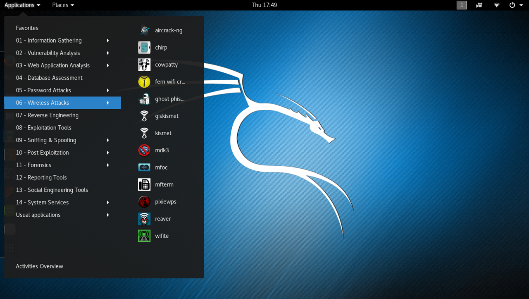Expand arrow next to 14 - System Services

tap(108, 202)
